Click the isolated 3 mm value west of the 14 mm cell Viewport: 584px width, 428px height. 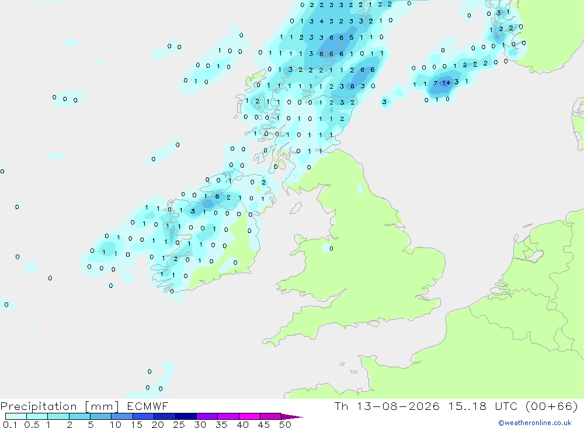[x=384, y=102]
